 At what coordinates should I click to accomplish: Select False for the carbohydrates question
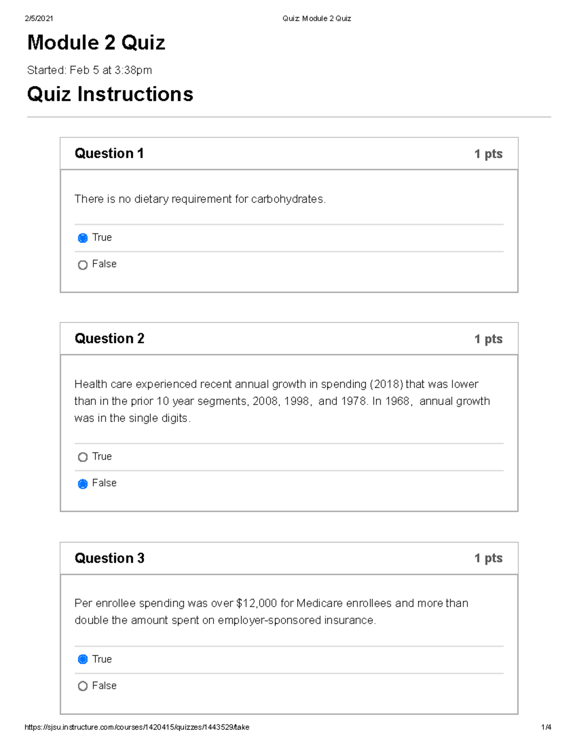pos(83,265)
